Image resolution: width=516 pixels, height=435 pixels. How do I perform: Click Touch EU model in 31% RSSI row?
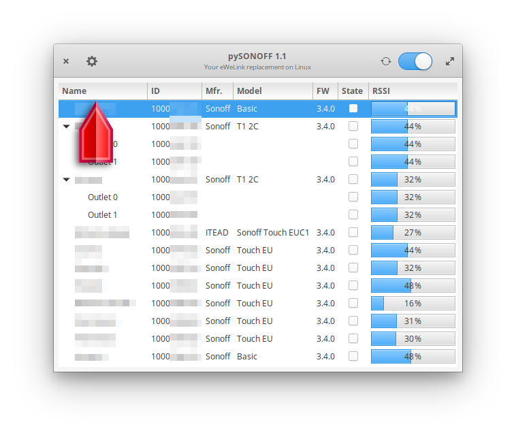(255, 321)
